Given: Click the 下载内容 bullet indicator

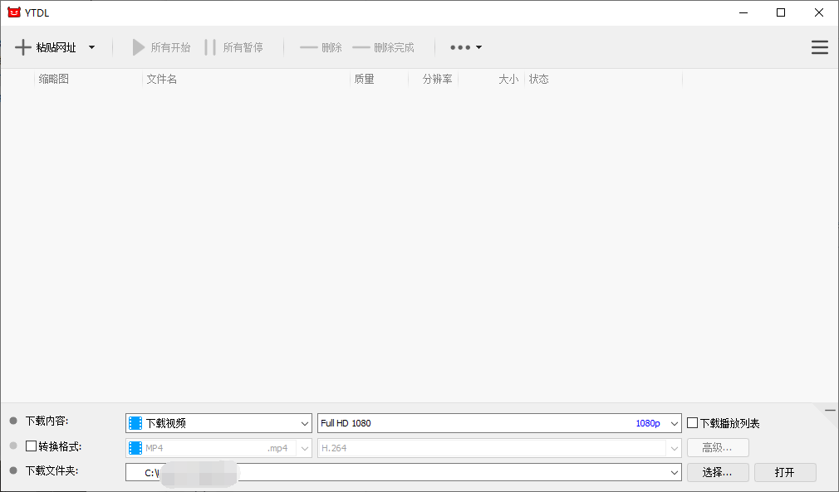Looking at the screenshot, I should pos(13,422).
